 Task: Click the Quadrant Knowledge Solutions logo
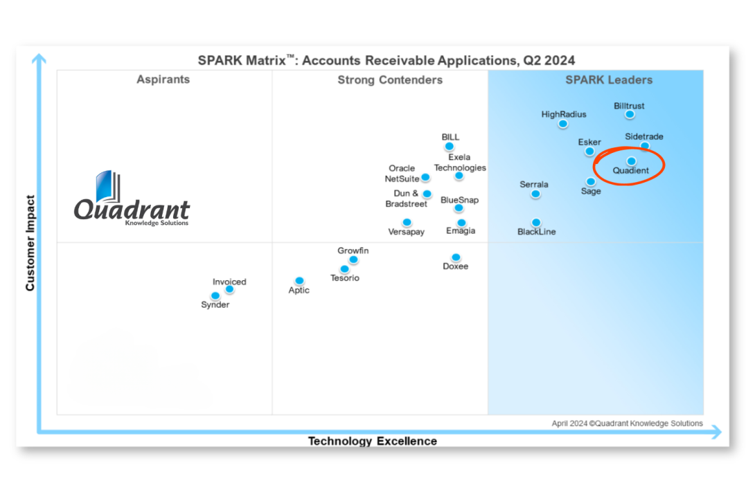[131, 199]
